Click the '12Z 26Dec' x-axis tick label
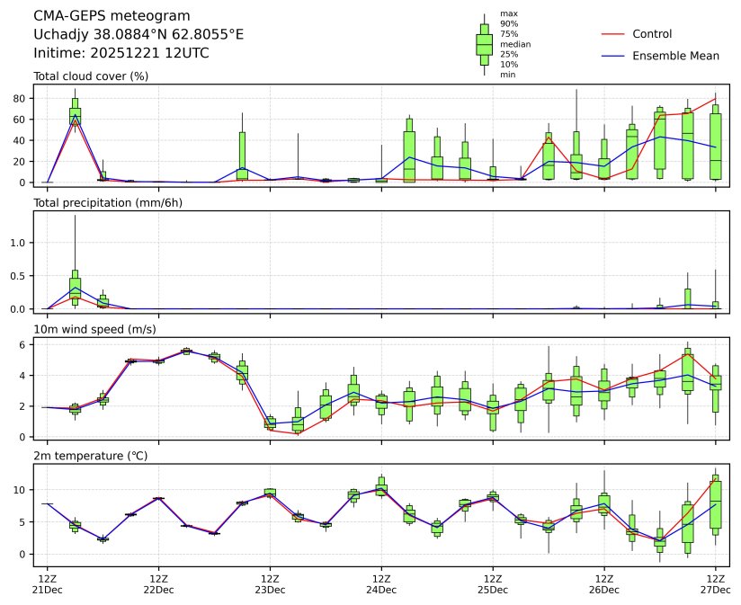741x605 pixels. click(x=604, y=584)
